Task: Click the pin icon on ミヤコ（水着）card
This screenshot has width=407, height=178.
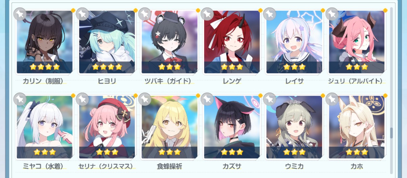Action: coord(20,99)
